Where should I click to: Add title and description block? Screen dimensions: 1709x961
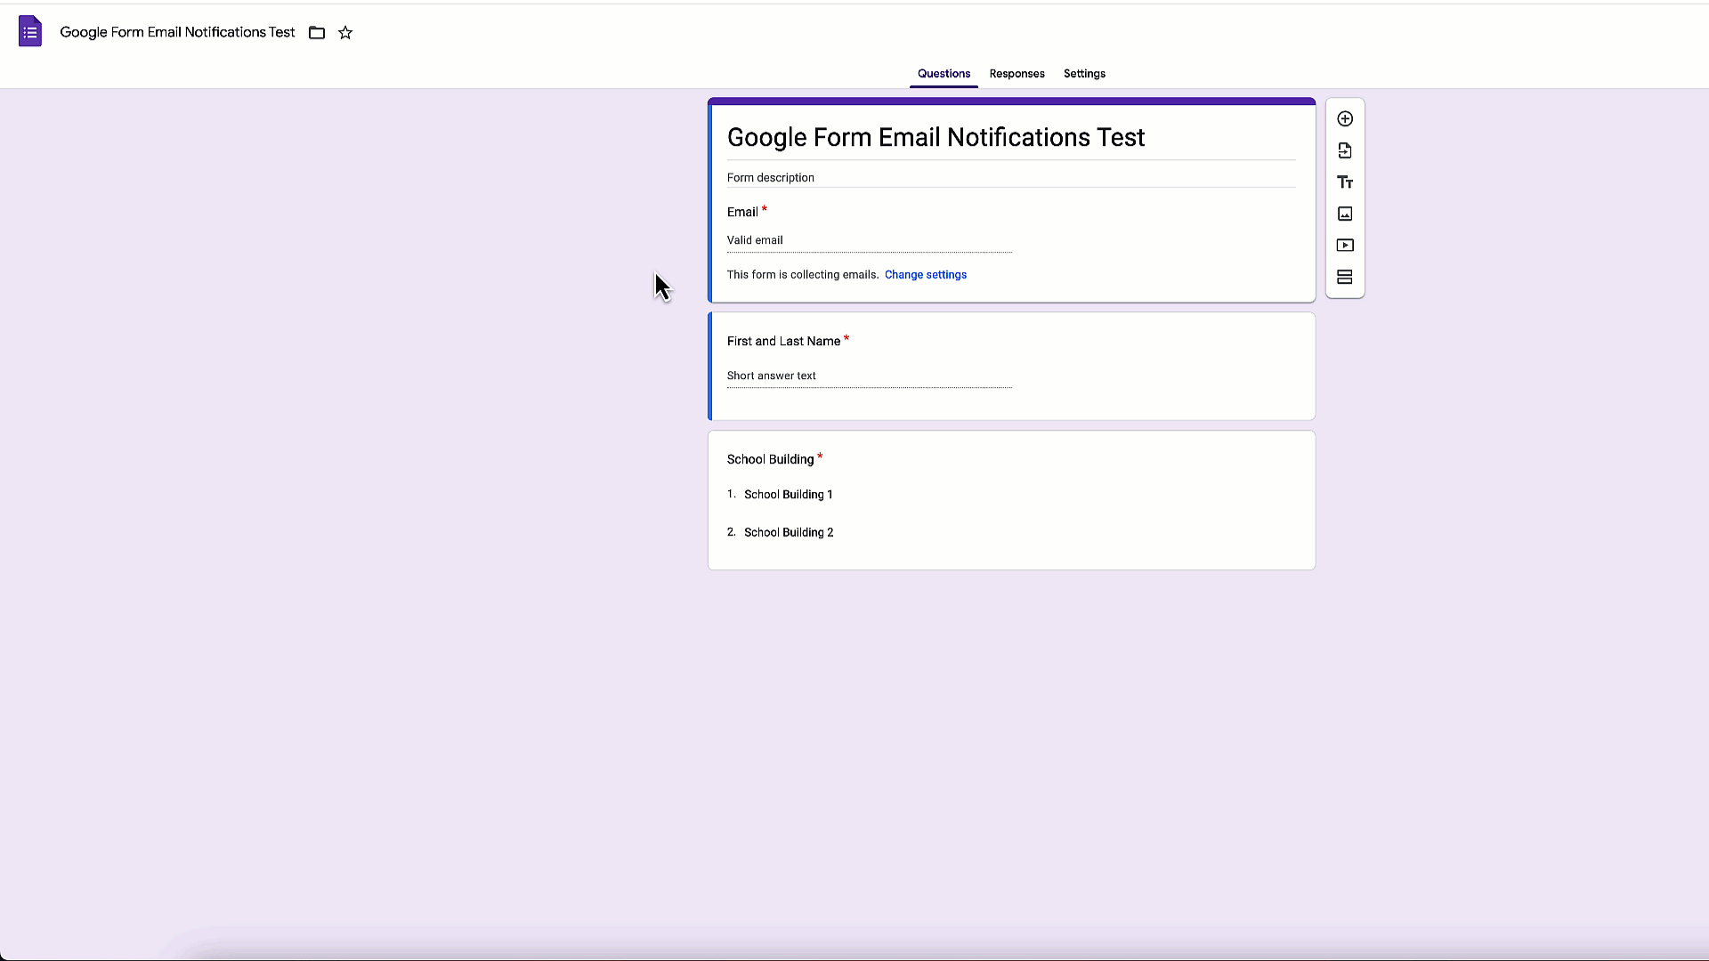(x=1345, y=182)
